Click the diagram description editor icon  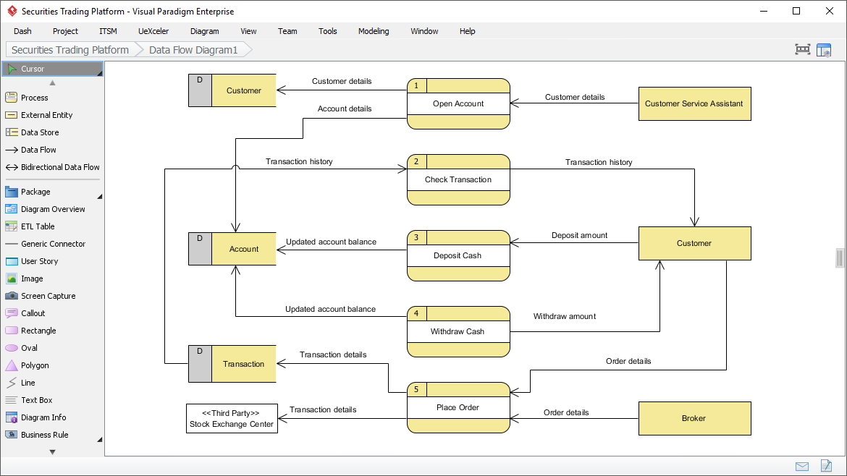tap(826, 467)
